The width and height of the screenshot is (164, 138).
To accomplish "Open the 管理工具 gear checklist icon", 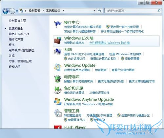I will pos(58,113).
